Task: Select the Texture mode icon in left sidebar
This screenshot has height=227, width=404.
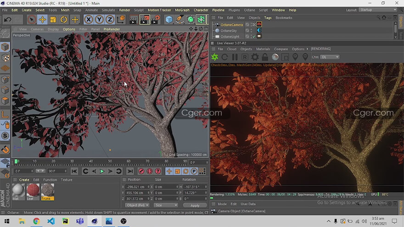Action: [5, 58]
